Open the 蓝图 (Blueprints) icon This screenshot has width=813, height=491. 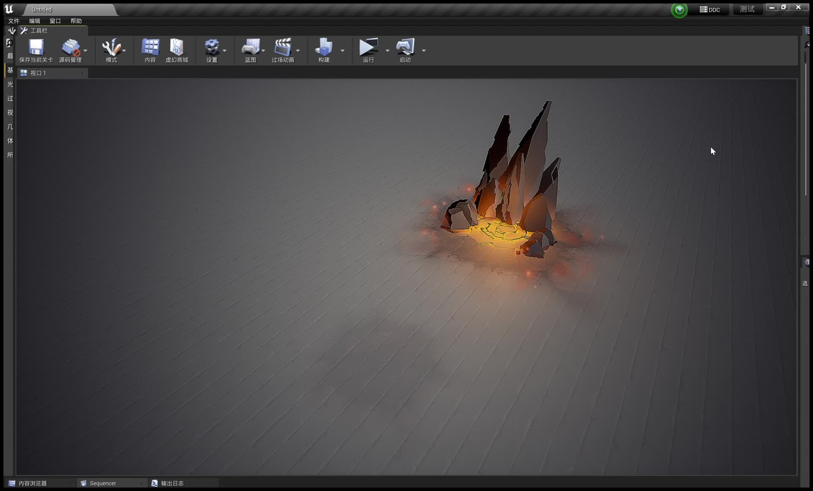[251, 47]
